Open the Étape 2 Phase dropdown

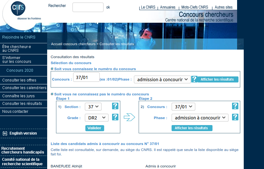coord(200,118)
